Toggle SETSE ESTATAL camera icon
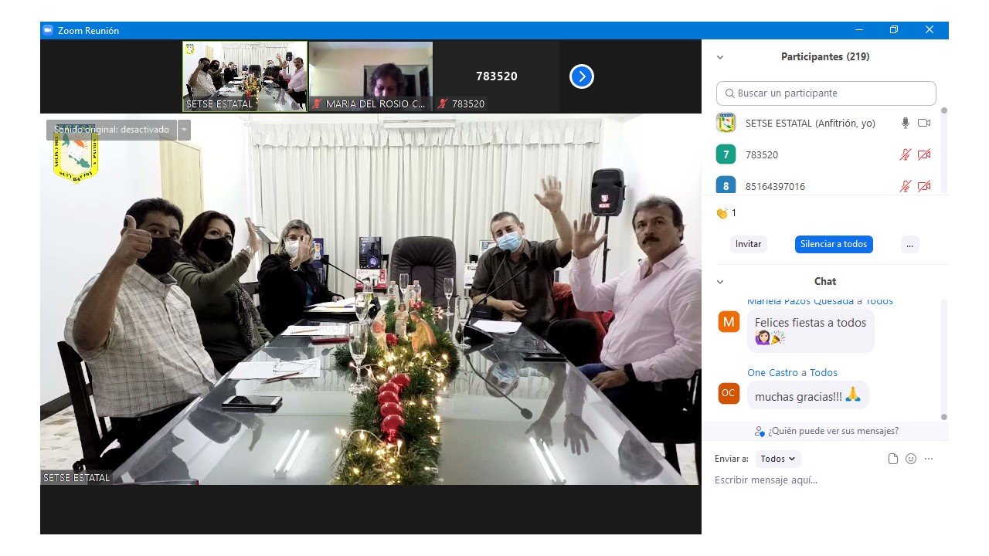 click(x=924, y=123)
